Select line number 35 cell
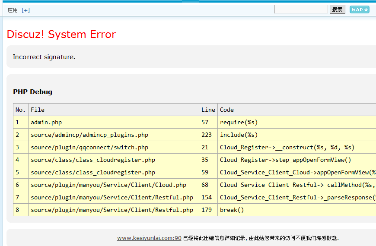Image resolution: width=376 pixels, height=246 pixels. (x=208, y=160)
